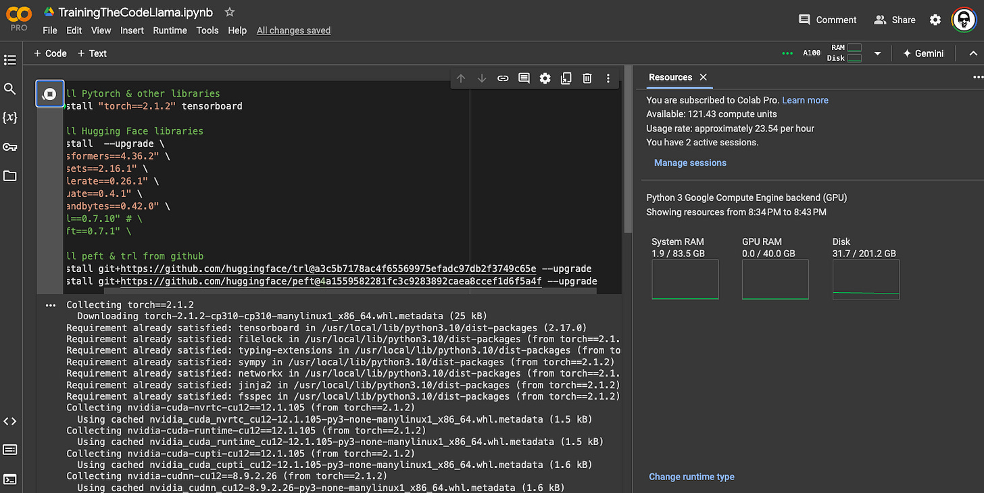Viewport: 984px width, 493px height.
Task: Click the text "Available: 121.43 compute units"
Action: (x=712, y=114)
